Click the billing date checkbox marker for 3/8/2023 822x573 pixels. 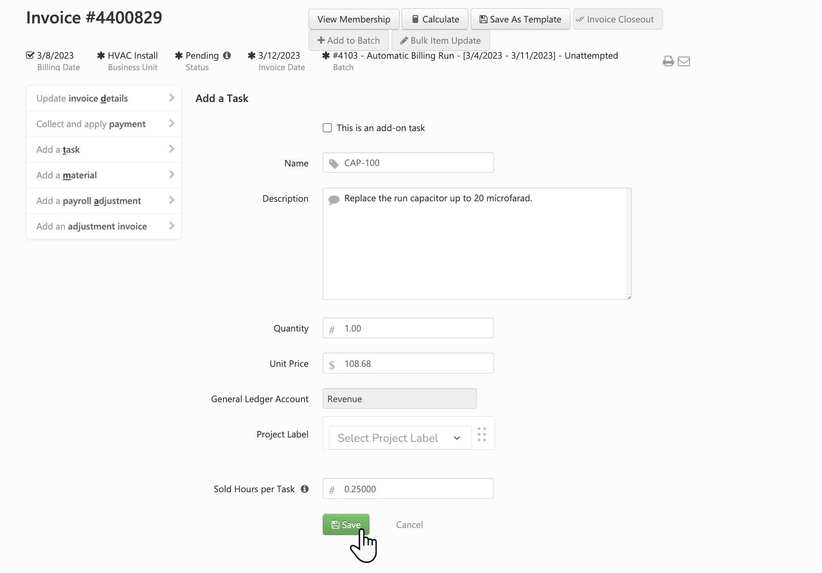click(x=29, y=55)
